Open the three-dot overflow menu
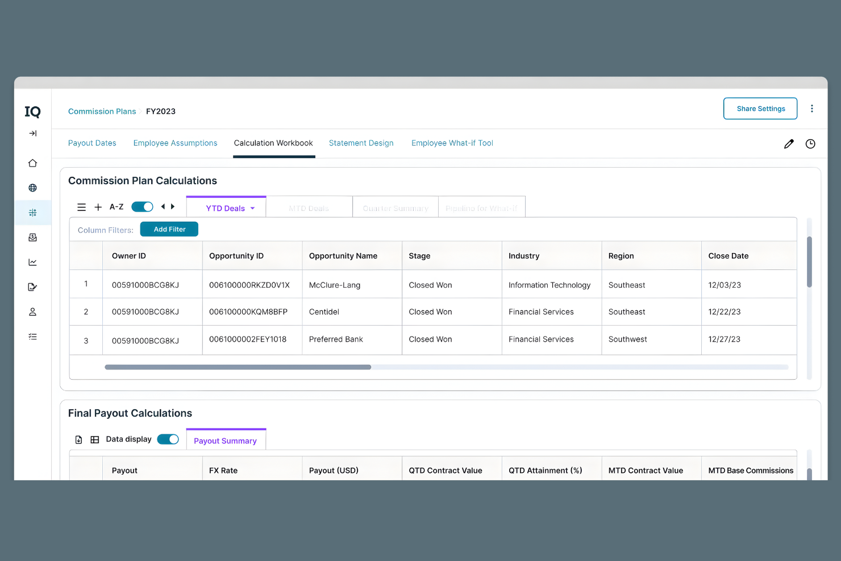This screenshot has width=841, height=561. 812,109
